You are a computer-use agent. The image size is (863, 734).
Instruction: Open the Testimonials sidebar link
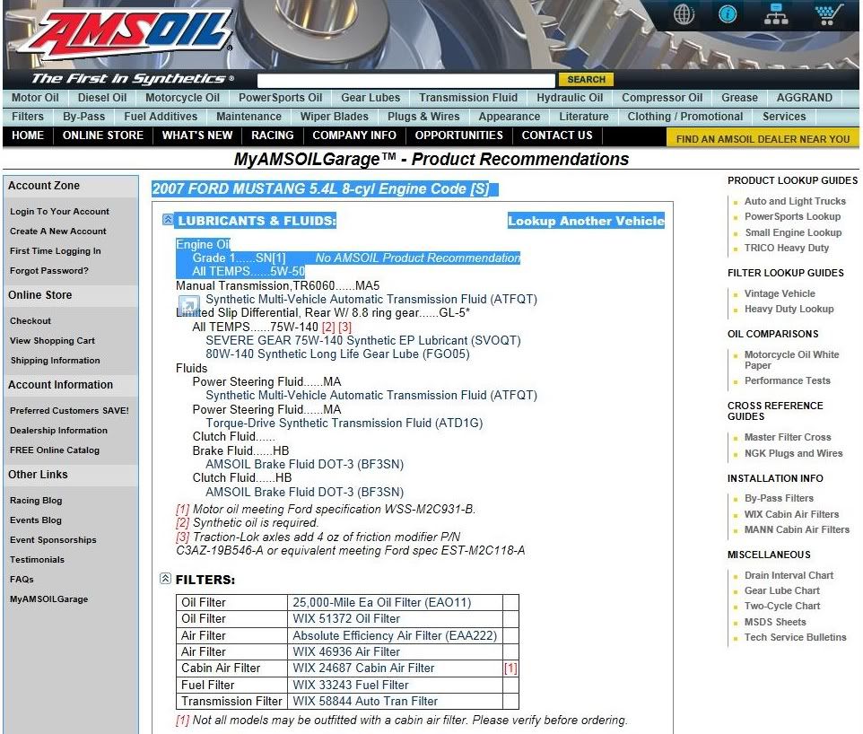[x=37, y=560]
